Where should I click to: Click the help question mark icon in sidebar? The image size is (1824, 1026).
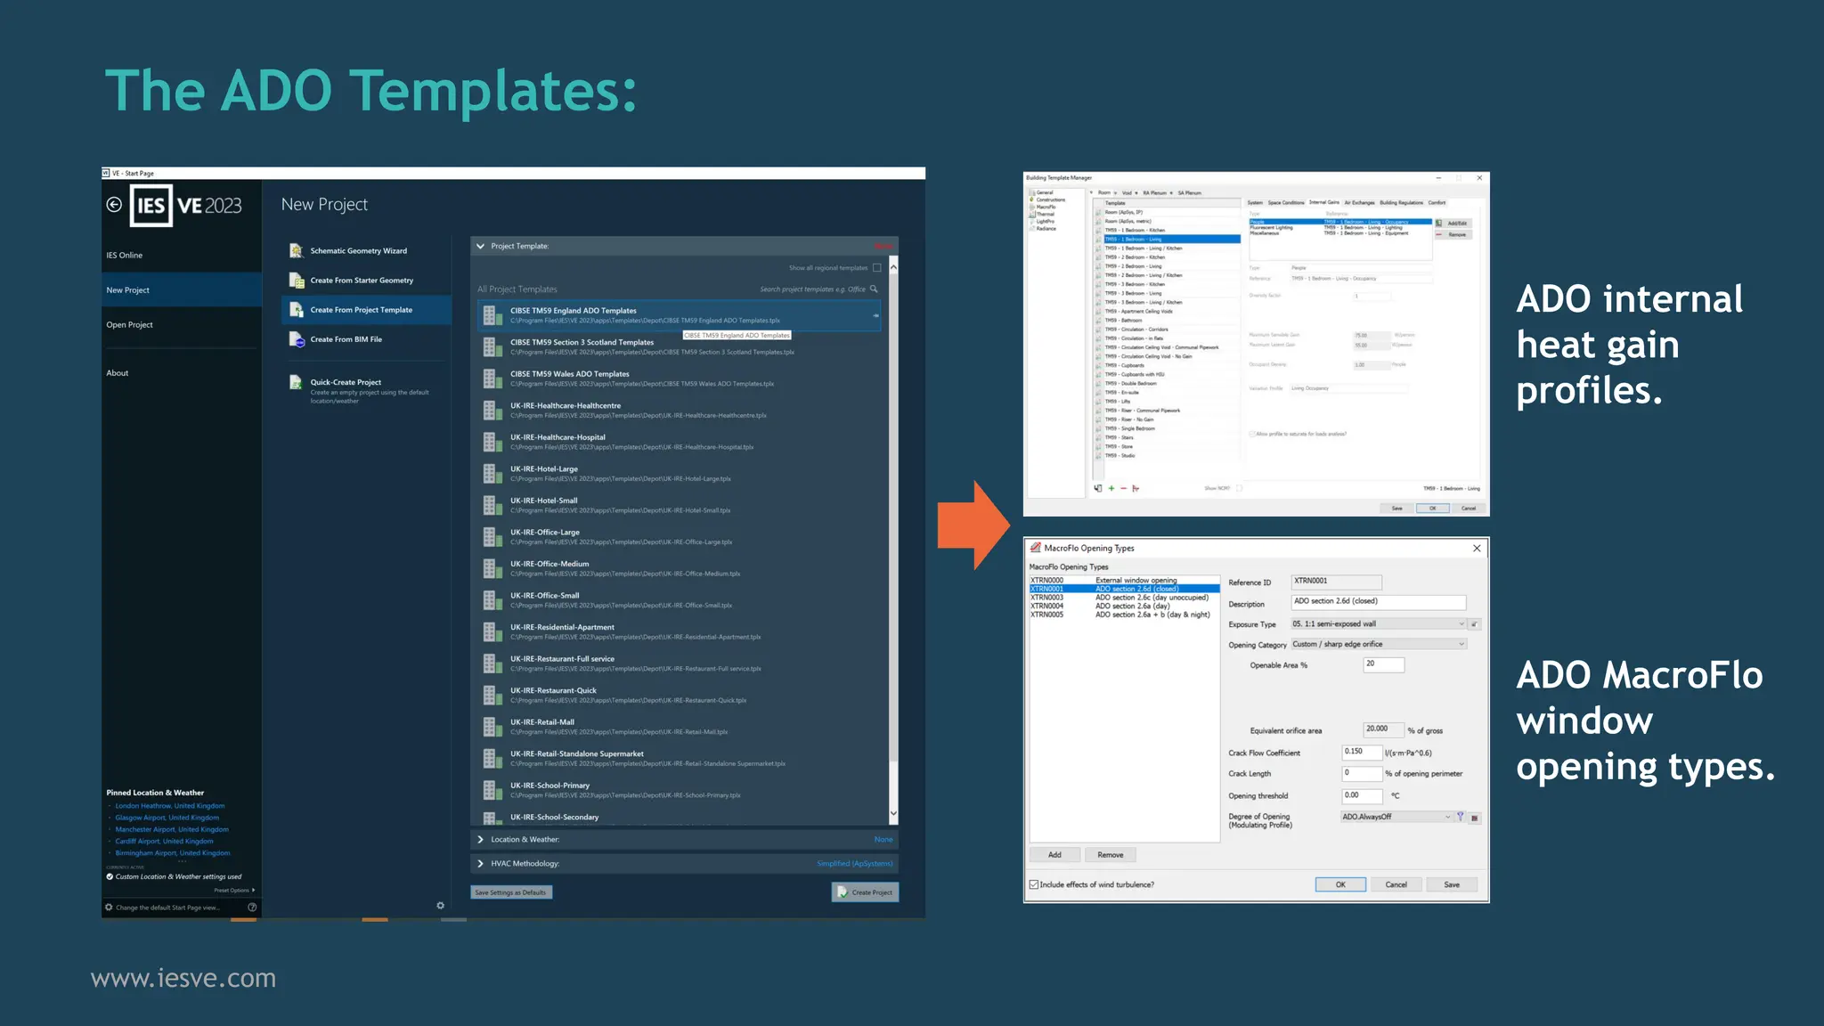(252, 908)
